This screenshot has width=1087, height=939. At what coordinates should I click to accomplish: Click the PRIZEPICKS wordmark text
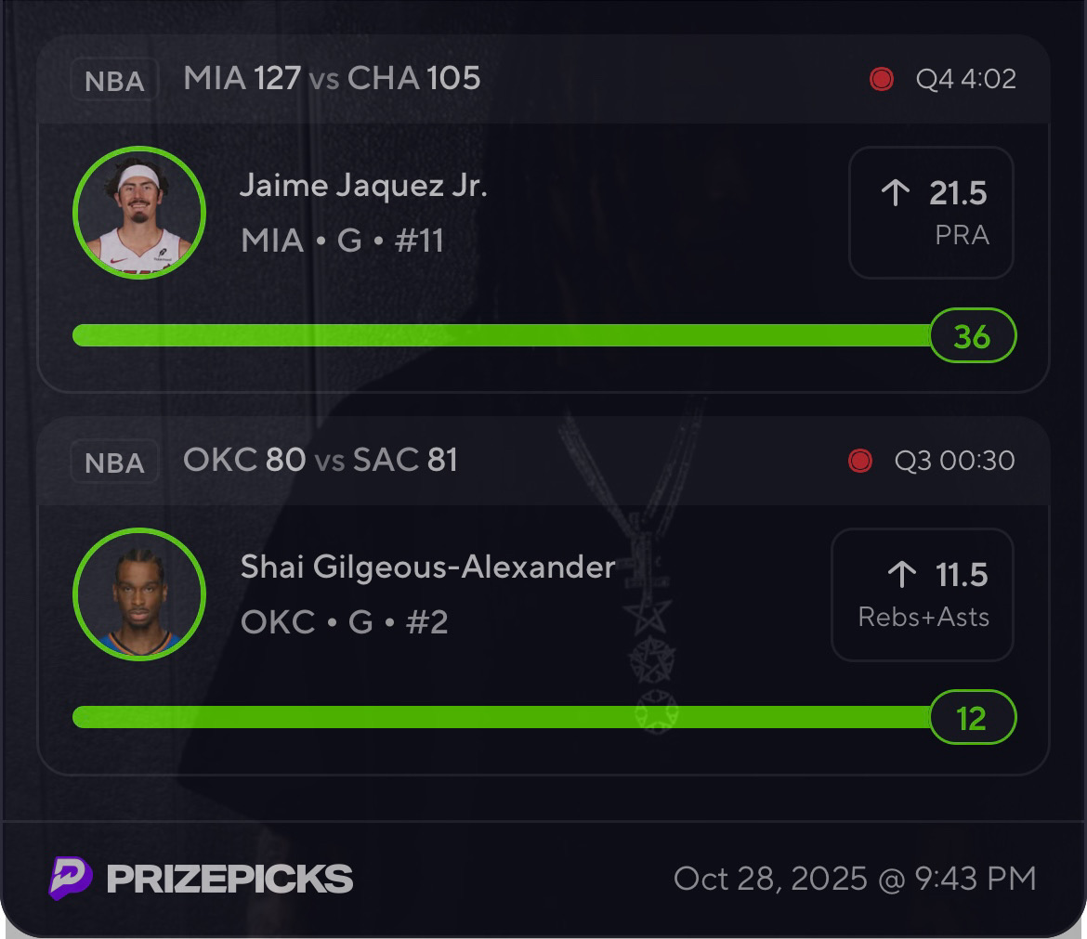[x=229, y=879]
